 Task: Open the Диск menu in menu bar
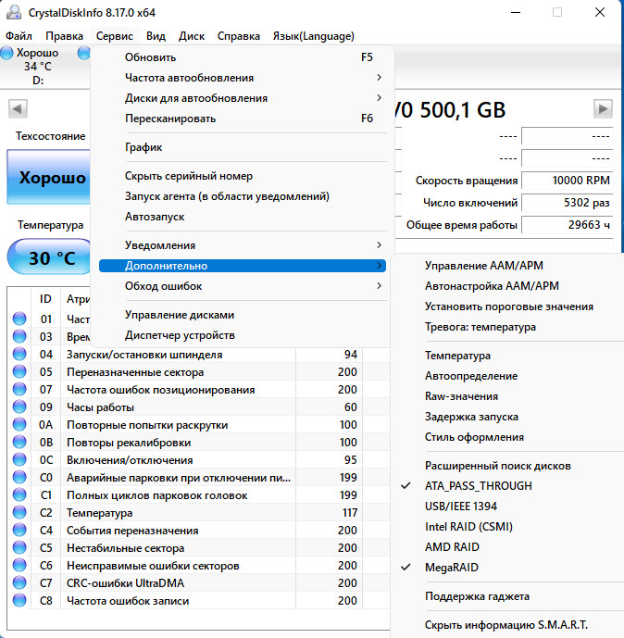click(x=192, y=36)
